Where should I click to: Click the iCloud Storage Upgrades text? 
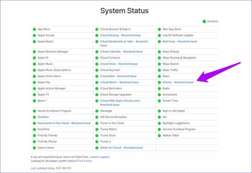(116, 95)
